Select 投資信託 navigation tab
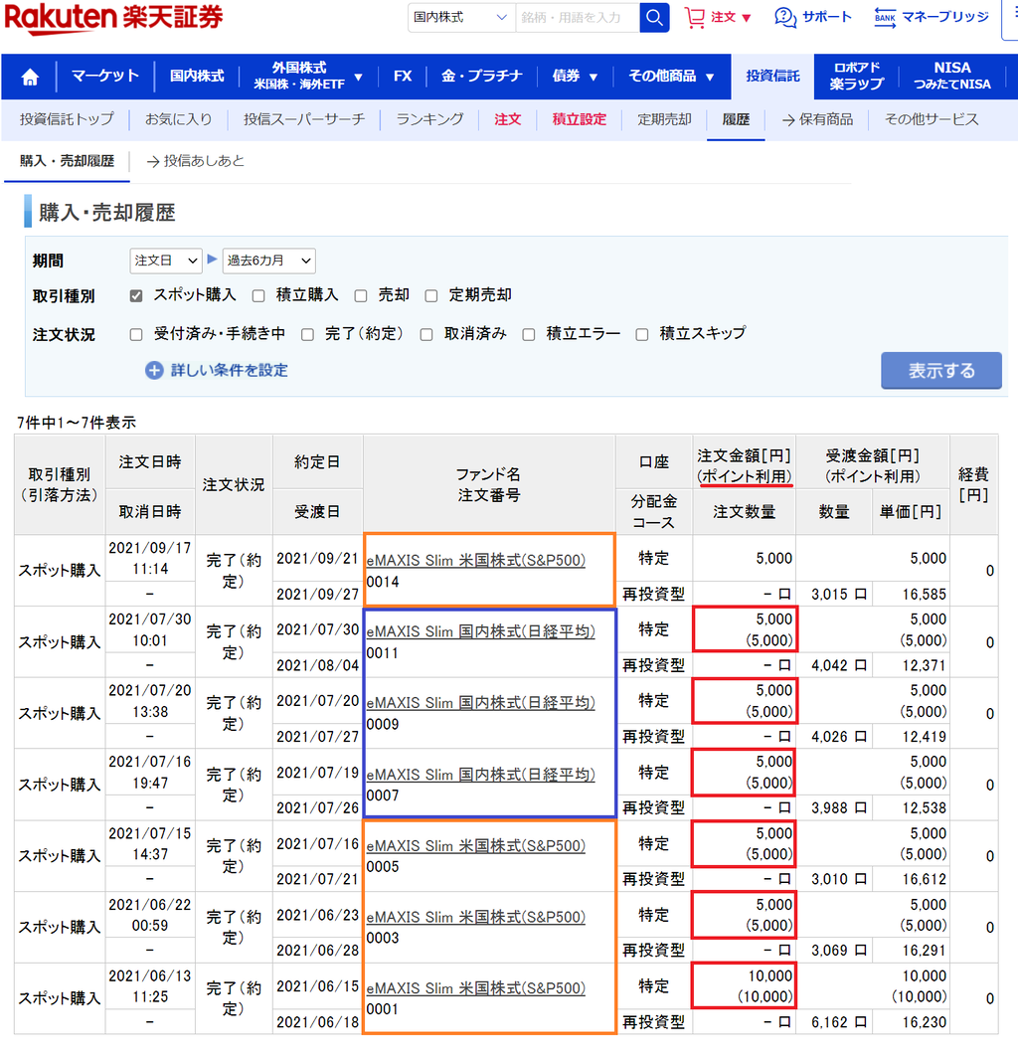The width and height of the screenshot is (1018, 1060). pos(772,77)
